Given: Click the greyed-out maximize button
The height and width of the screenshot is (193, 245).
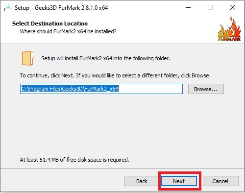Looking at the screenshot, I should (x=210, y=7).
